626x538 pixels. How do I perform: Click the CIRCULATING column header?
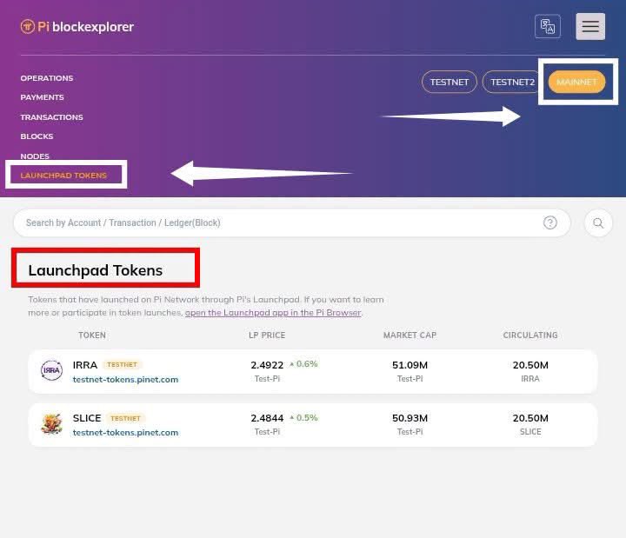pyautogui.click(x=530, y=335)
